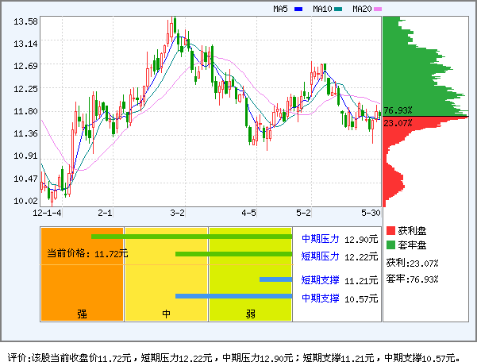
Task: Click the MA5 blue legend swatch
Action: coord(298,9)
